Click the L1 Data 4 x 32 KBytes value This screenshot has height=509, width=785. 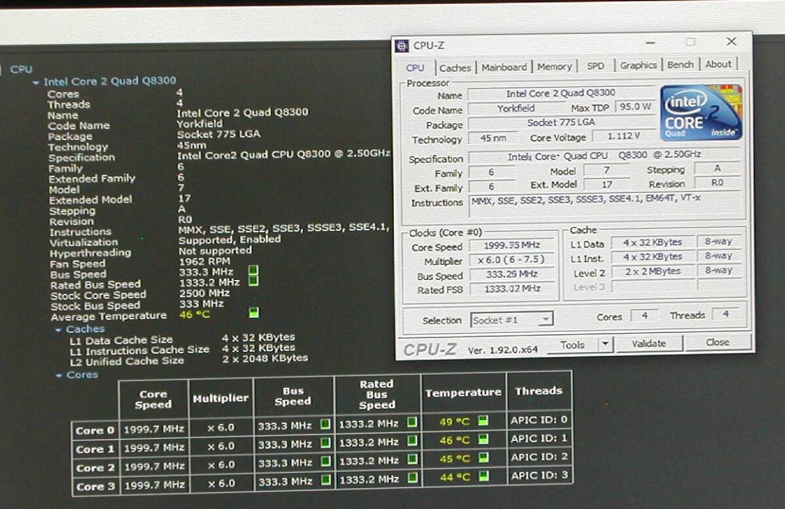pyautogui.click(x=652, y=243)
